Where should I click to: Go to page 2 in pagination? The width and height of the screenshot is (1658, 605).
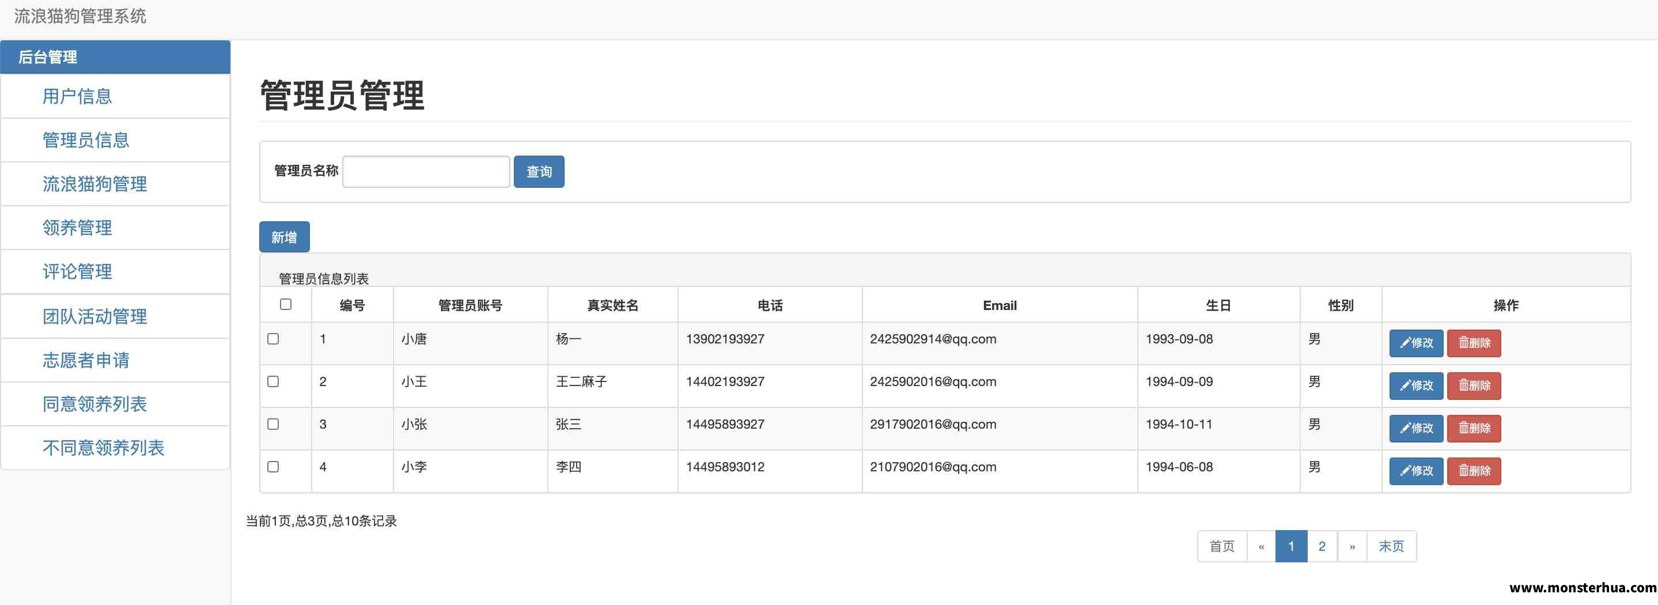pos(1322,546)
